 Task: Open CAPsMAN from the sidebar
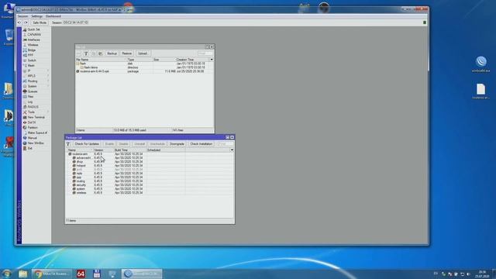34,34
